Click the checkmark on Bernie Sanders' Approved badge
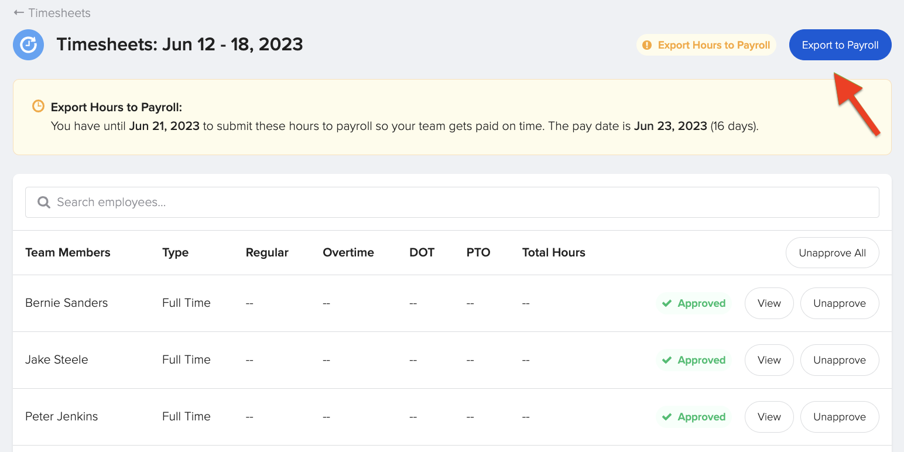The width and height of the screenshot is (904, 452). pos(667,303)
